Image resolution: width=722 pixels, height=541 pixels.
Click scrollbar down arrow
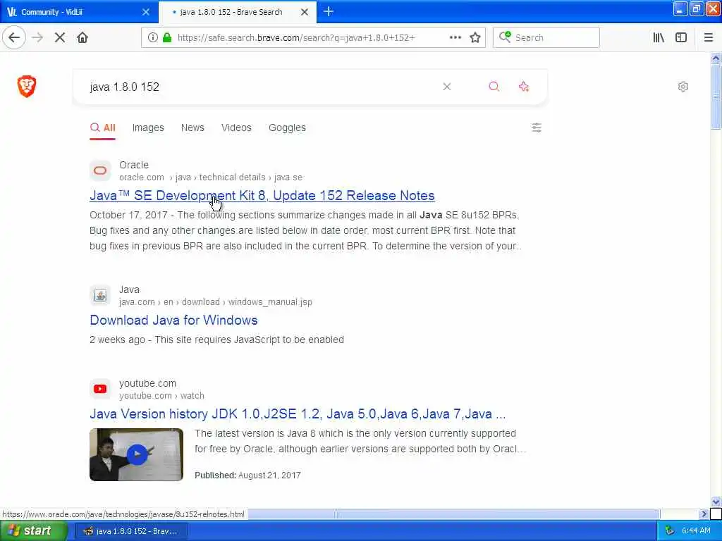pyautogui.click(x=716, y=502)
